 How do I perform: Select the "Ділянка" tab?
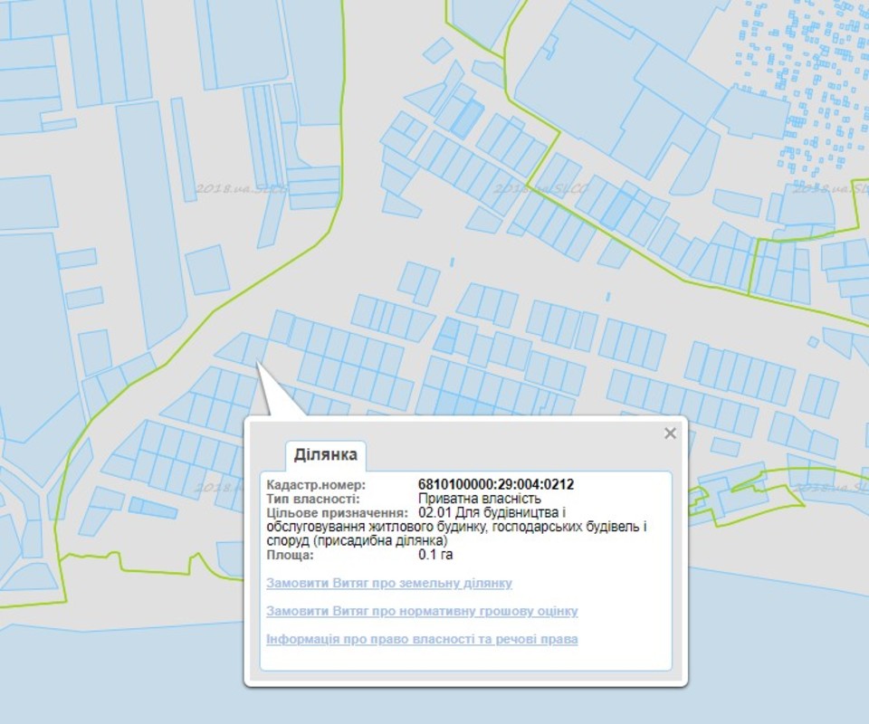click(325, 454)
